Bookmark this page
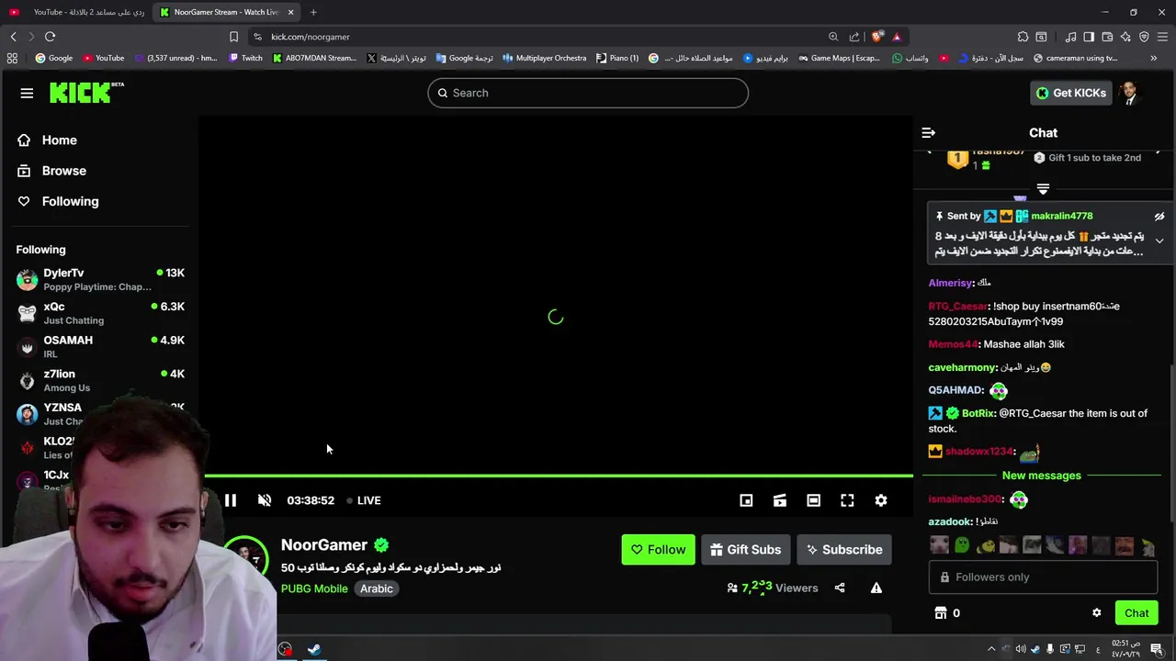 point(233,37)
